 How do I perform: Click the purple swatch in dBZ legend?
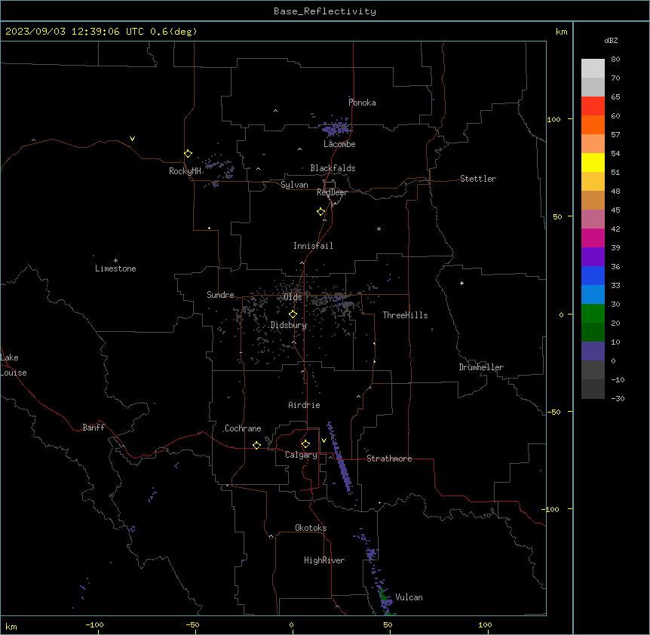point(593,257)
